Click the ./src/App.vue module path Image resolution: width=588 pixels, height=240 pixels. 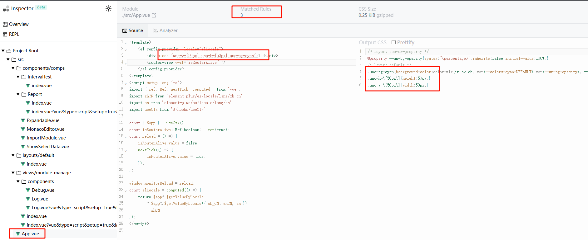[x=136, y=15]
